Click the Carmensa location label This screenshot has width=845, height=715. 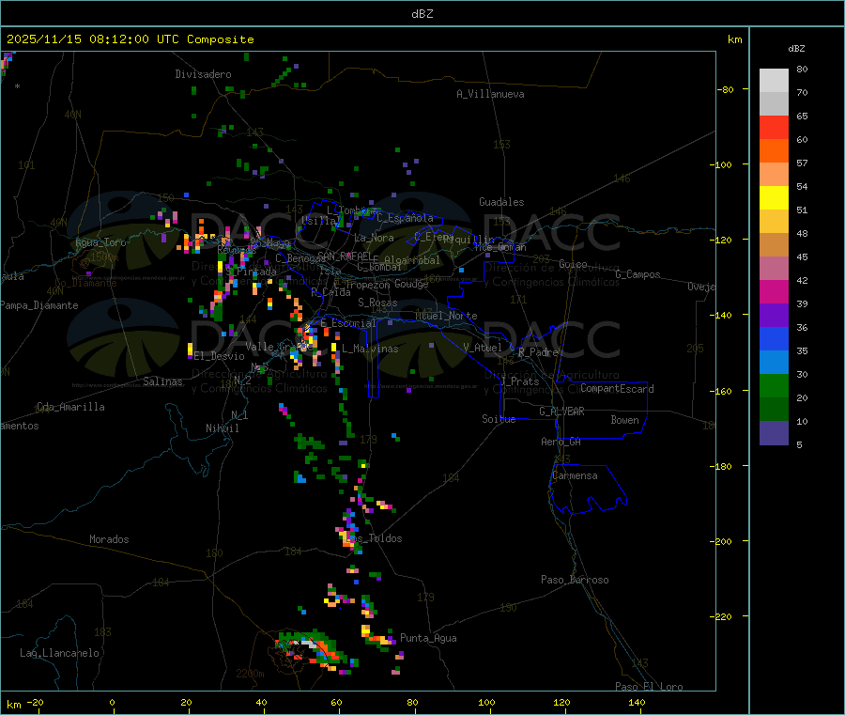coord(575,475)
